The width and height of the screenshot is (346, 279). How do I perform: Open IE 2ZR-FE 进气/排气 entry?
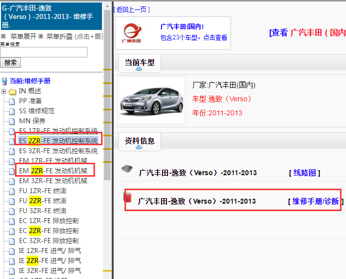[x=50, y=261]
